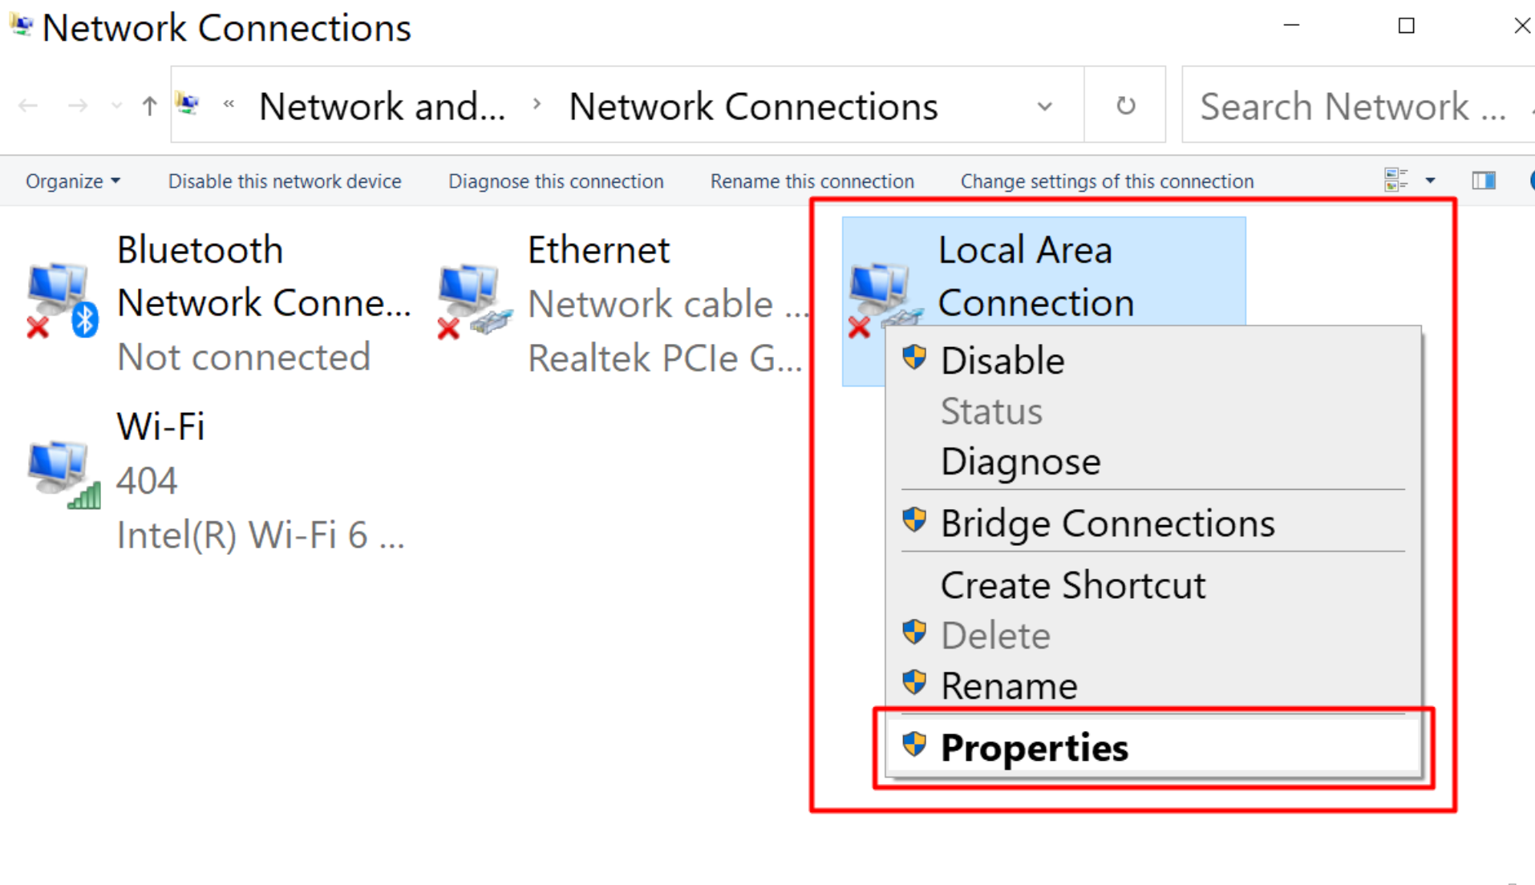
Task: Go up one folder level arrow
Action: 149,106
